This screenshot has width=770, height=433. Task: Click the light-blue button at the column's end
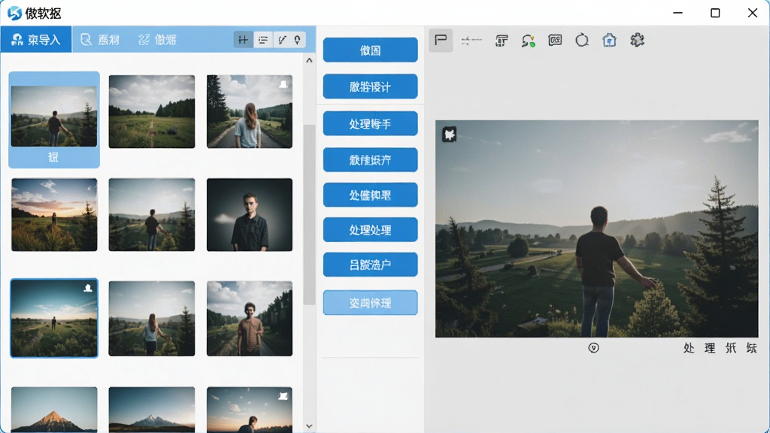pos(370,303)
